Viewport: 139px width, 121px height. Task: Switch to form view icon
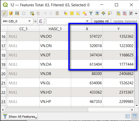[x=128, y=116]
